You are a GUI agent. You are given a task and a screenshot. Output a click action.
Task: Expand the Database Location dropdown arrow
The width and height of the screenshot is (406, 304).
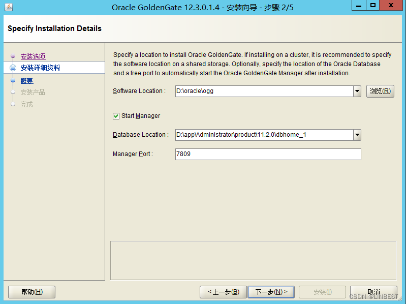357,135
